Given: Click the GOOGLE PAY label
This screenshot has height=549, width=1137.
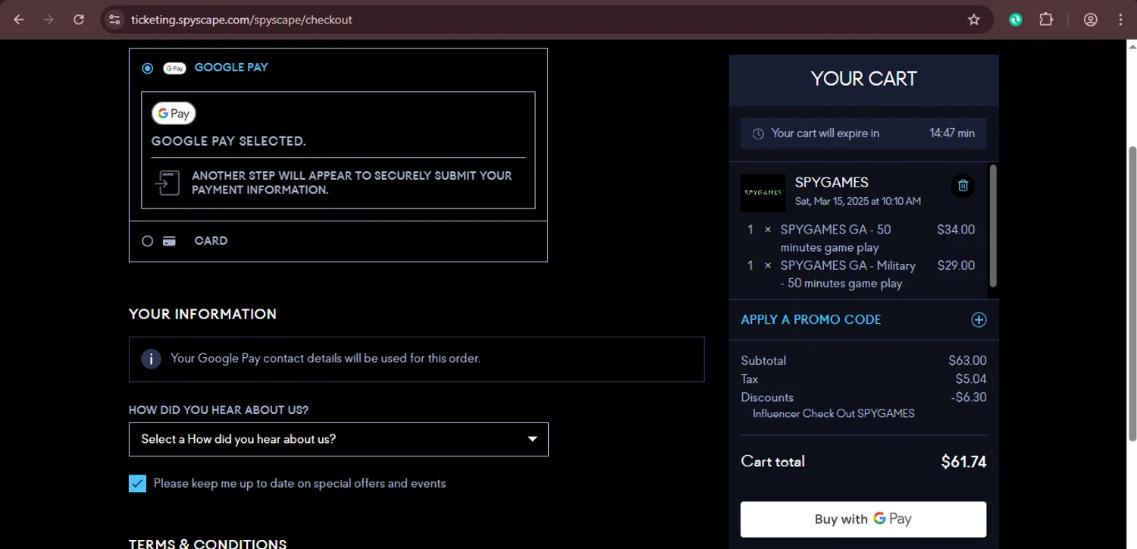Looking at the screenshot, I should coord(231,67).
